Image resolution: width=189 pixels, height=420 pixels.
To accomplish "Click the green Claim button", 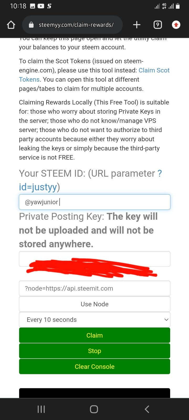I will point(94,335).
